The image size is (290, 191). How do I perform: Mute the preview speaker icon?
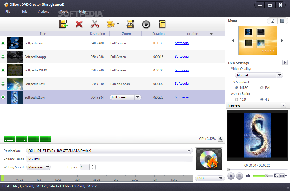(x=248, y=176)
